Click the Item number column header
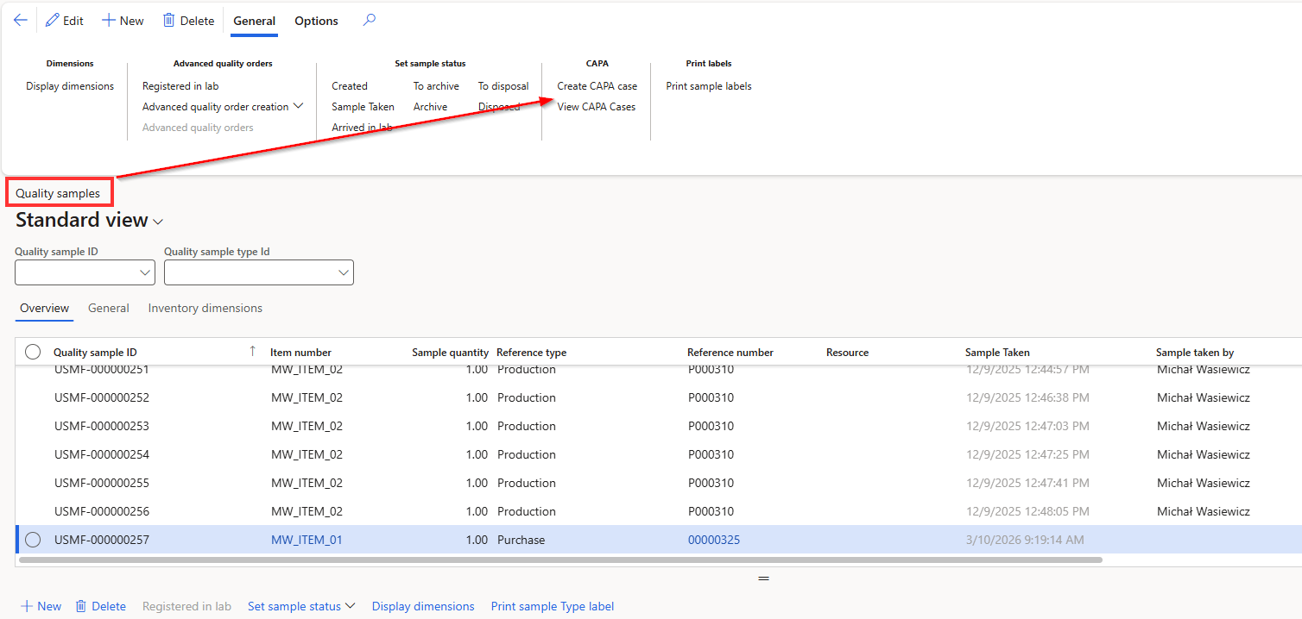 pyautogui.click(x=301, y=352)
